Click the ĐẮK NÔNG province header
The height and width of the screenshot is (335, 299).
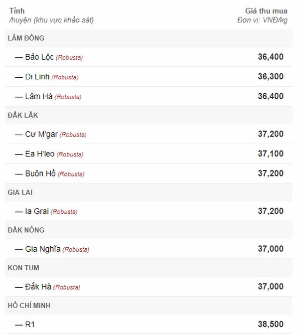(x=149, y=230)
